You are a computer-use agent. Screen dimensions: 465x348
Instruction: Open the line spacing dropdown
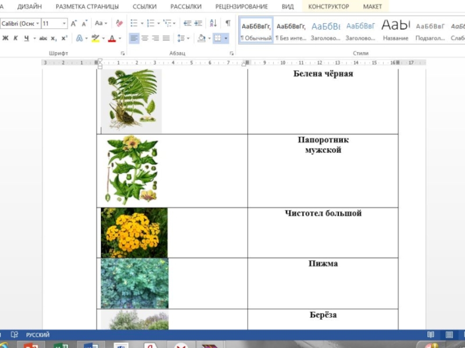(x=183, y=38)
